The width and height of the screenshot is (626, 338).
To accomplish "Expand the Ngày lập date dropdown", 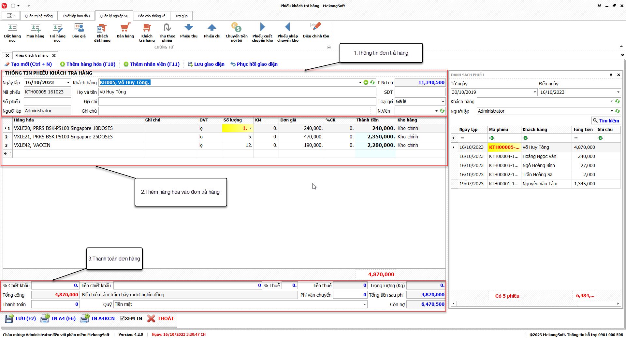I will click(x=68, y=83).
